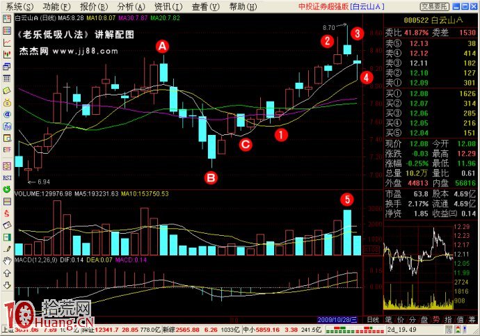Click the colored grid board icon in sidebar

point(7,31)
